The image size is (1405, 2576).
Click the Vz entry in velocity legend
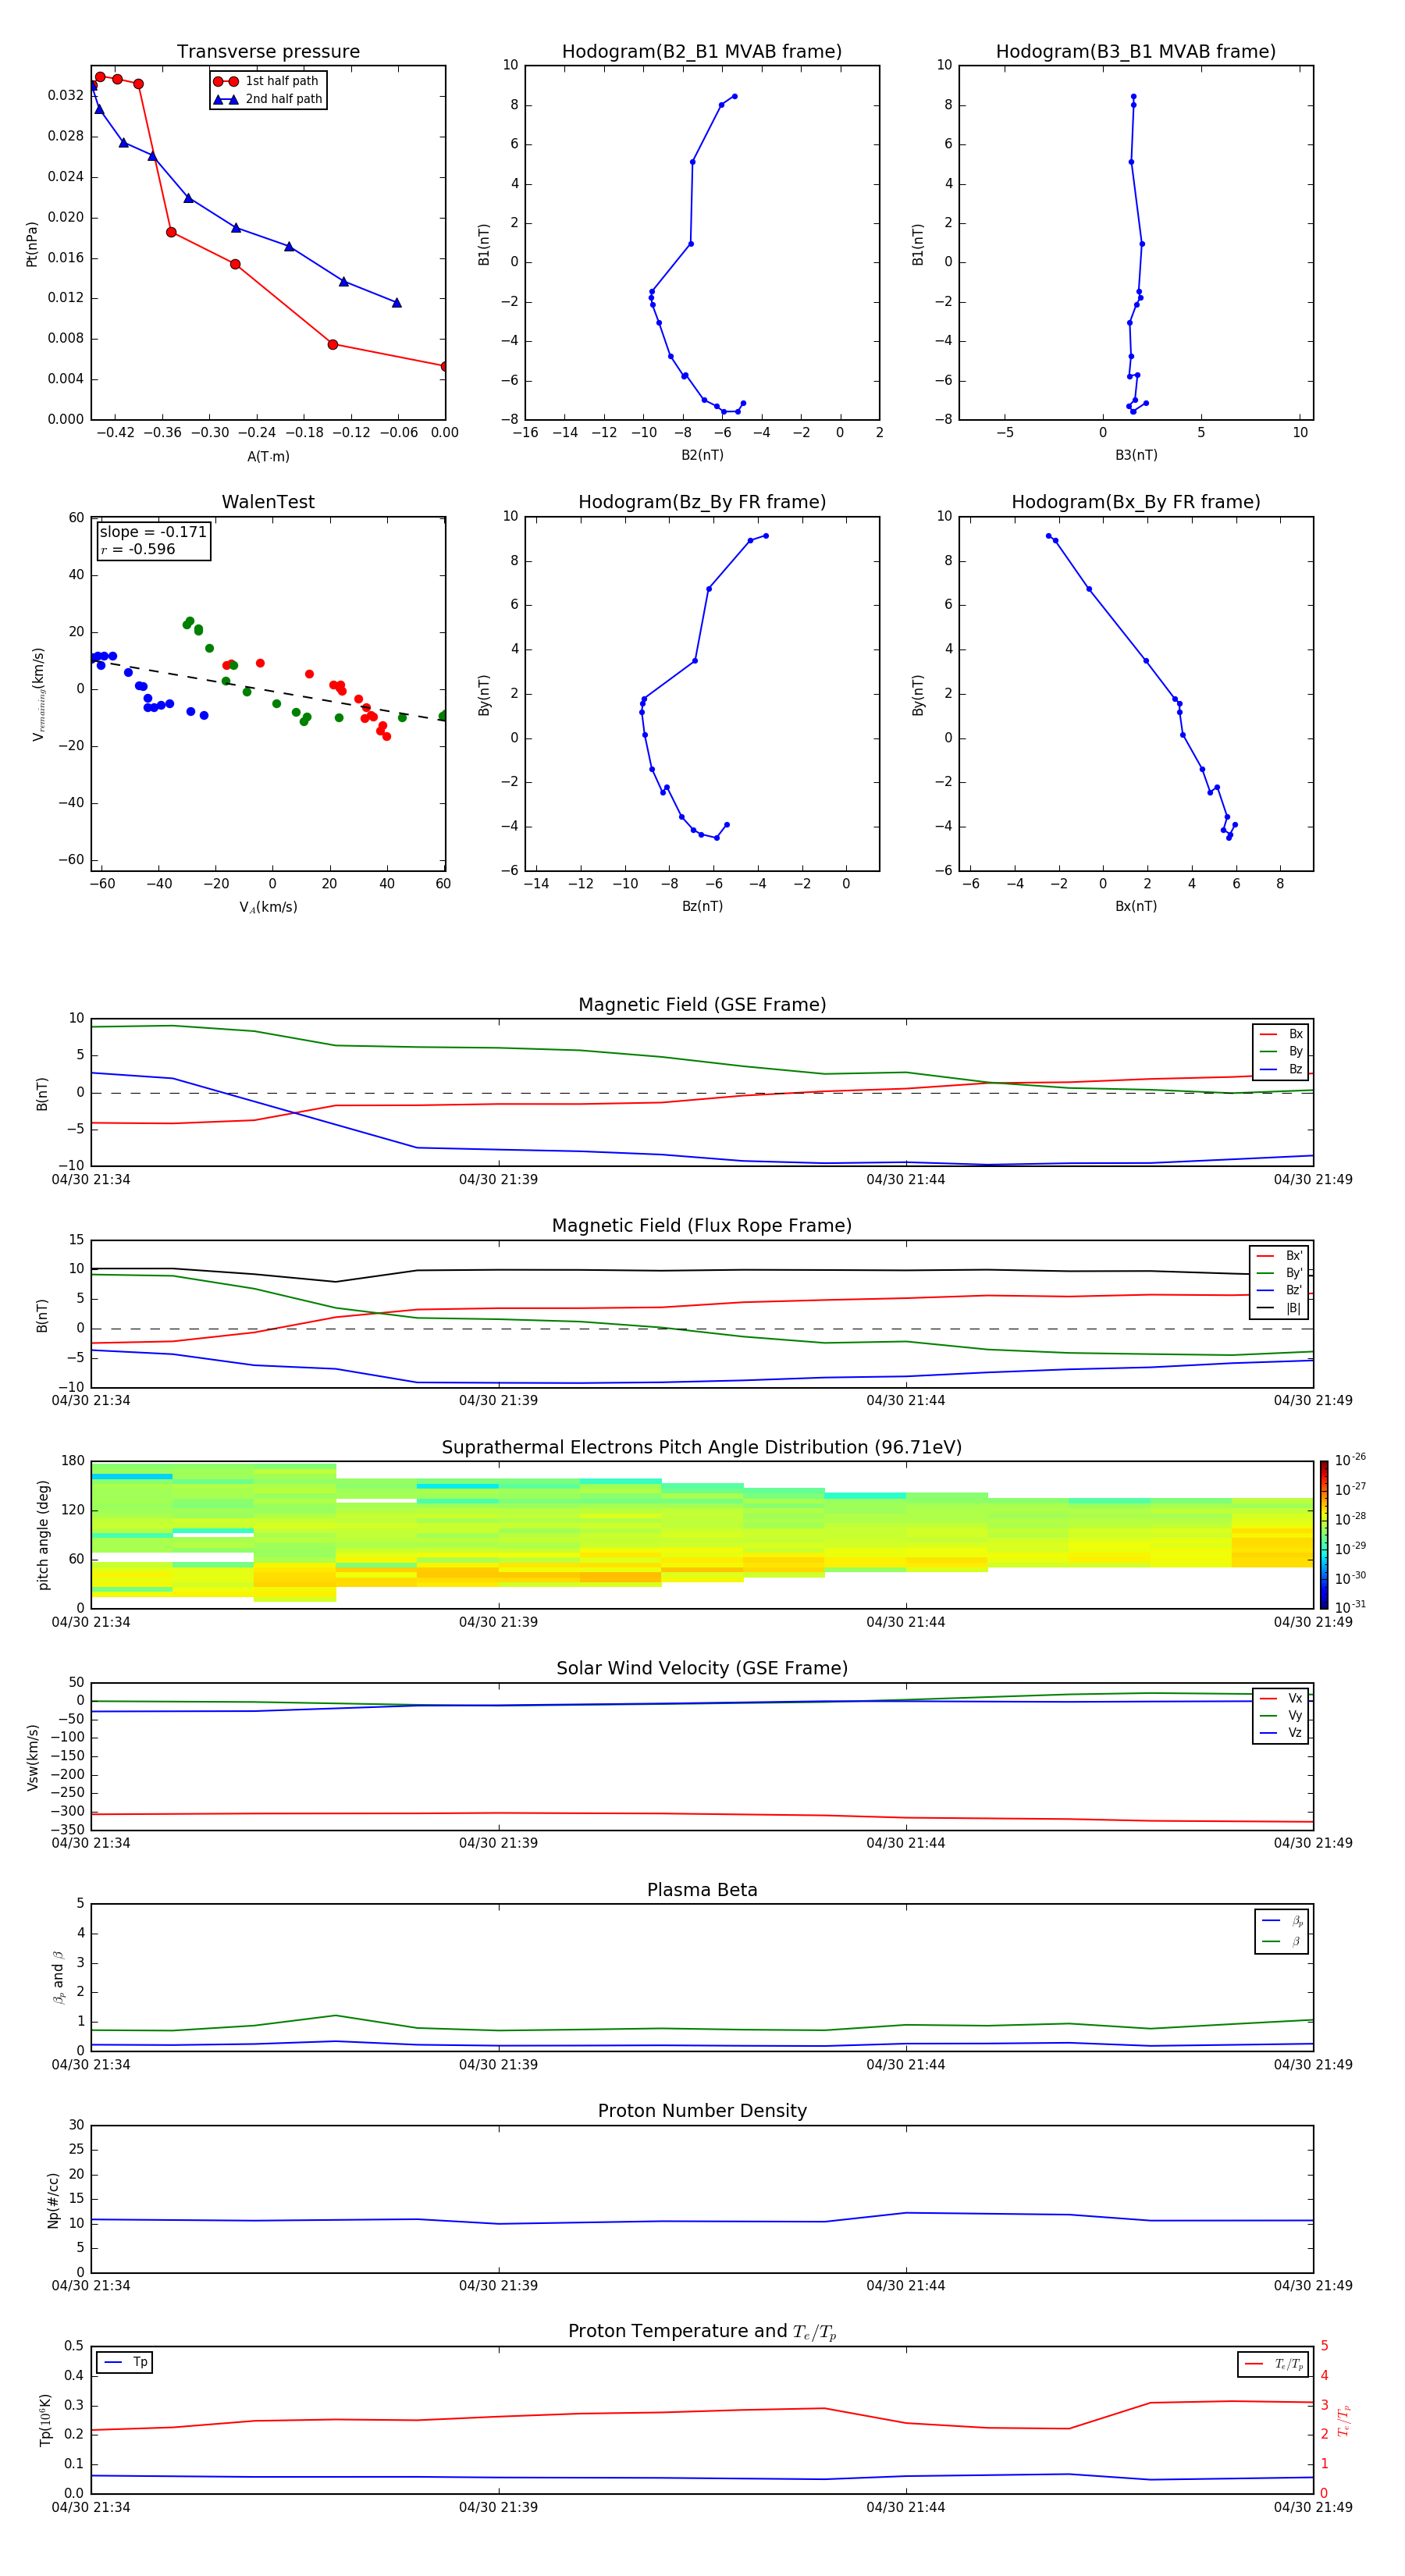pyautogui.click(x=1281, y=1733)
